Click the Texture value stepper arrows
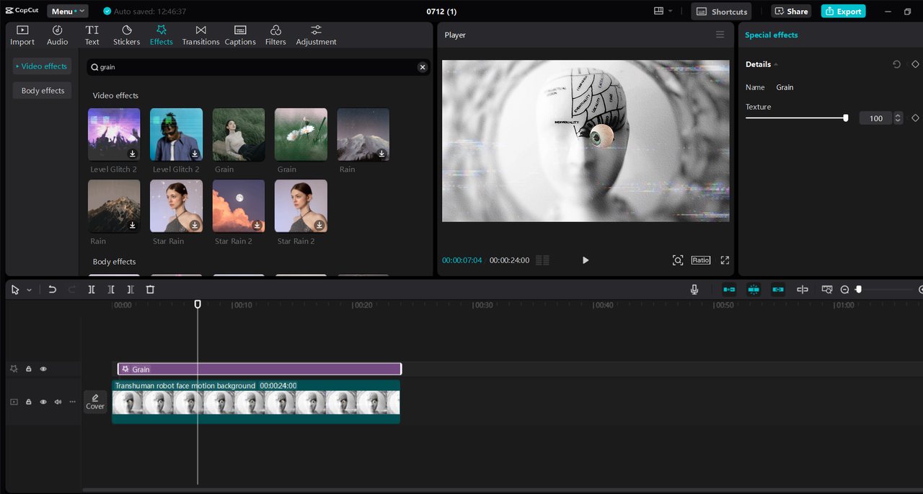Viewport: 923px width, 494px height. click(898, 118)
